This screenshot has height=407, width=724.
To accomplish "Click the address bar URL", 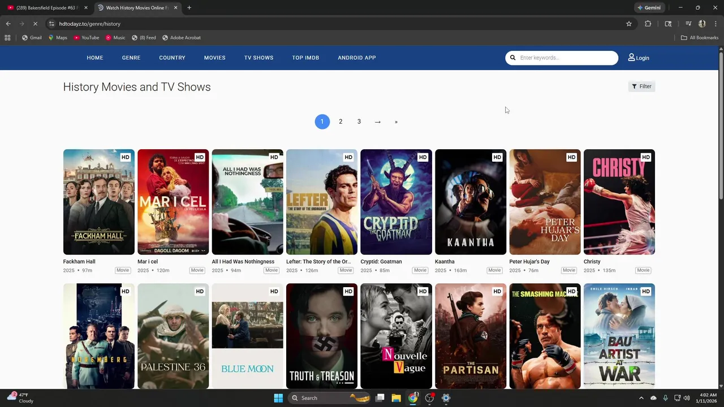I will point(90,24).
